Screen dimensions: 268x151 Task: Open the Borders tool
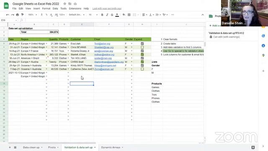(129, 15)
